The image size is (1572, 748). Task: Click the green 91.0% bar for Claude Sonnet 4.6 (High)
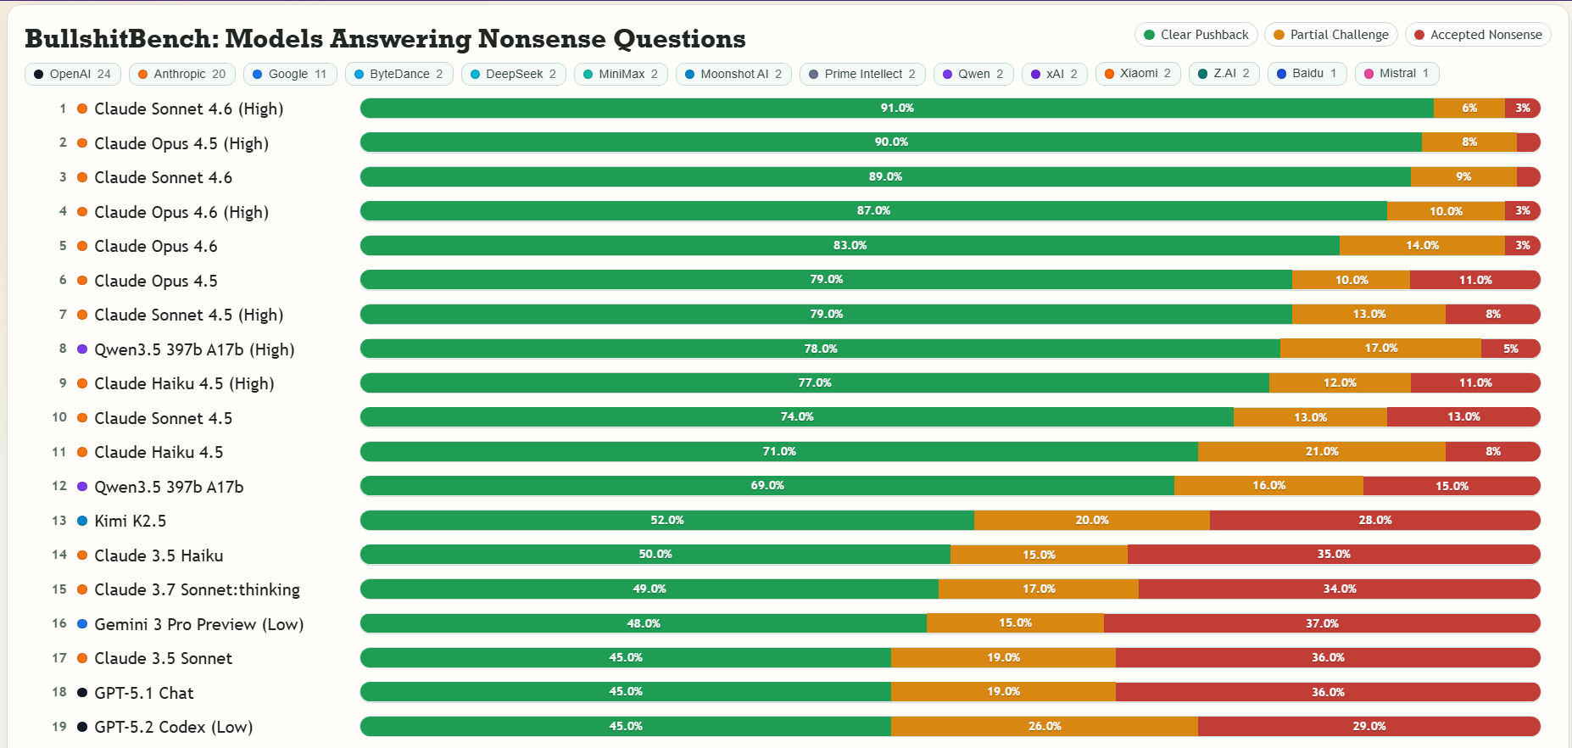click(896, 108)
